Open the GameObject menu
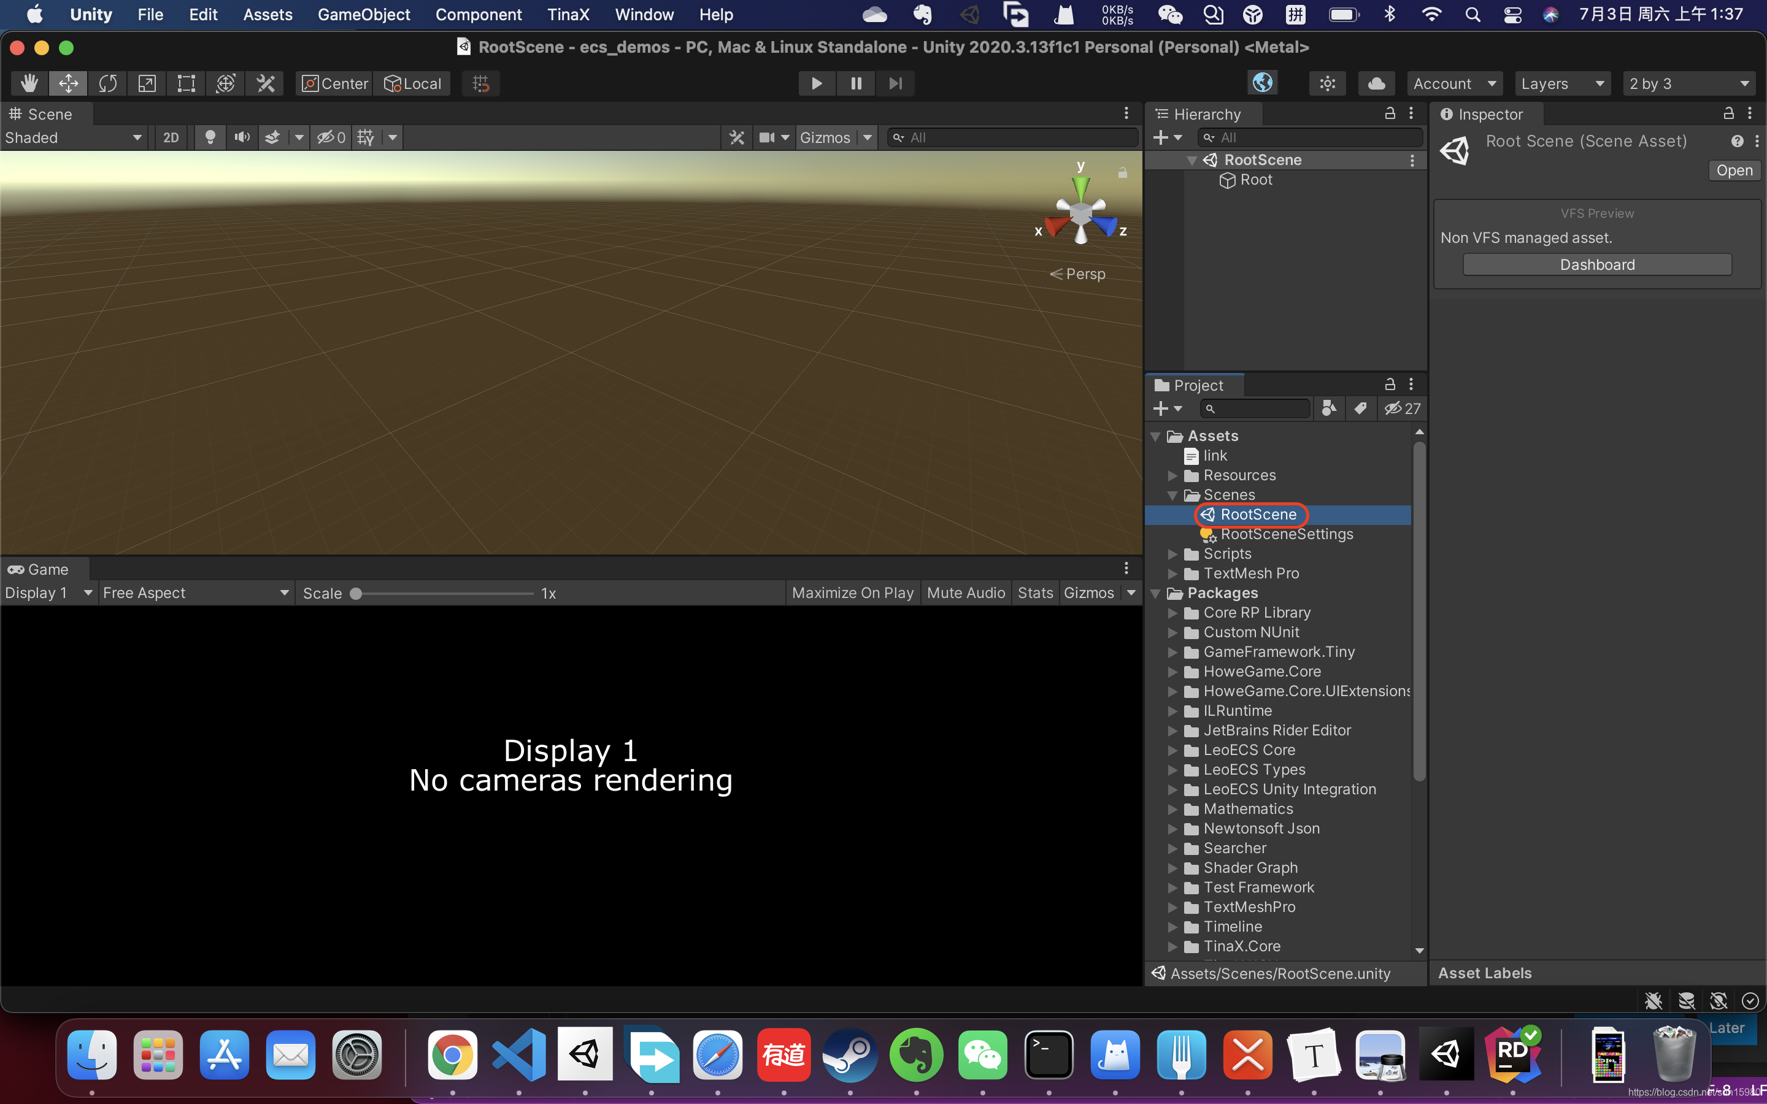Screen dimensions: 1767x1104 pyautogui.click(x=364, y=15)
